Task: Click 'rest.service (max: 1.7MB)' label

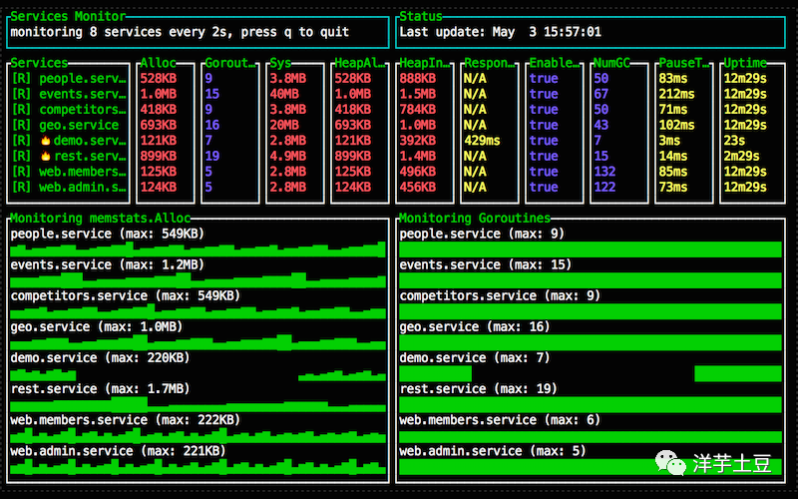Action: pos(101,389)
